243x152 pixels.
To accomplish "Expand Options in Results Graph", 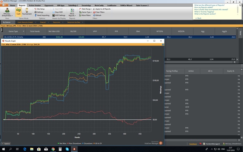I will [x=6, y=144].
